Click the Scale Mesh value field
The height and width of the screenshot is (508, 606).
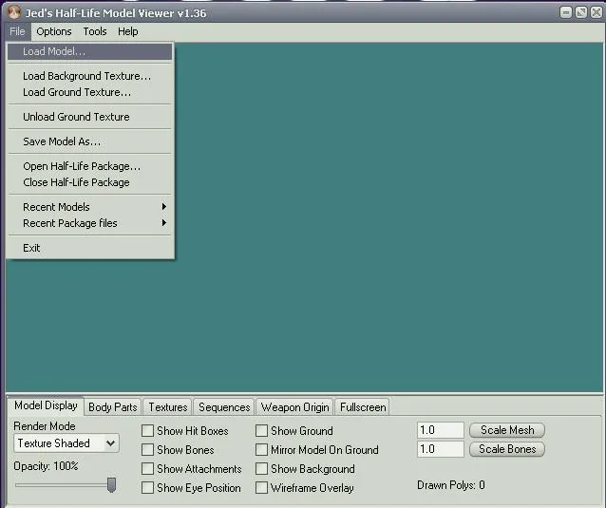pyautogui.click(x=440, y=431)
